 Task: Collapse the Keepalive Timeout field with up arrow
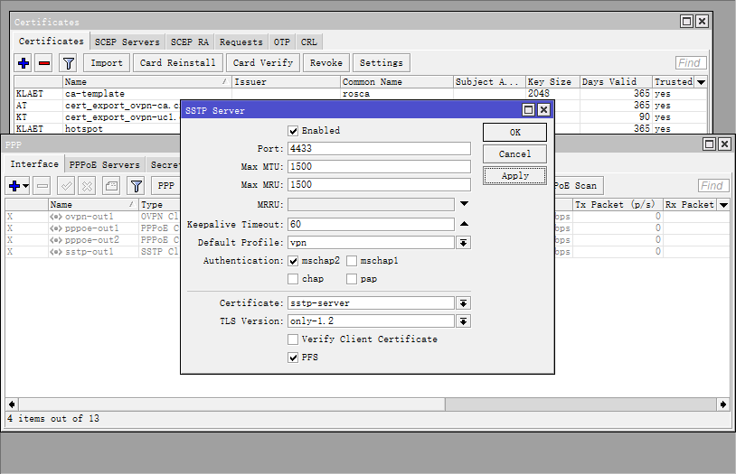point(464,224)
